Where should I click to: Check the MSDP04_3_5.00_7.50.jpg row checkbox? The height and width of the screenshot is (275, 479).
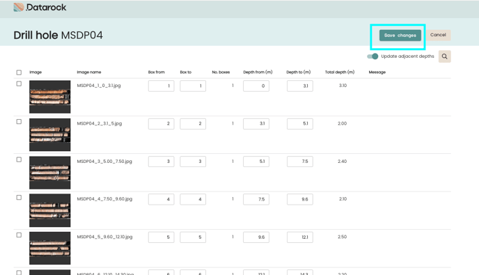(19, 159)
